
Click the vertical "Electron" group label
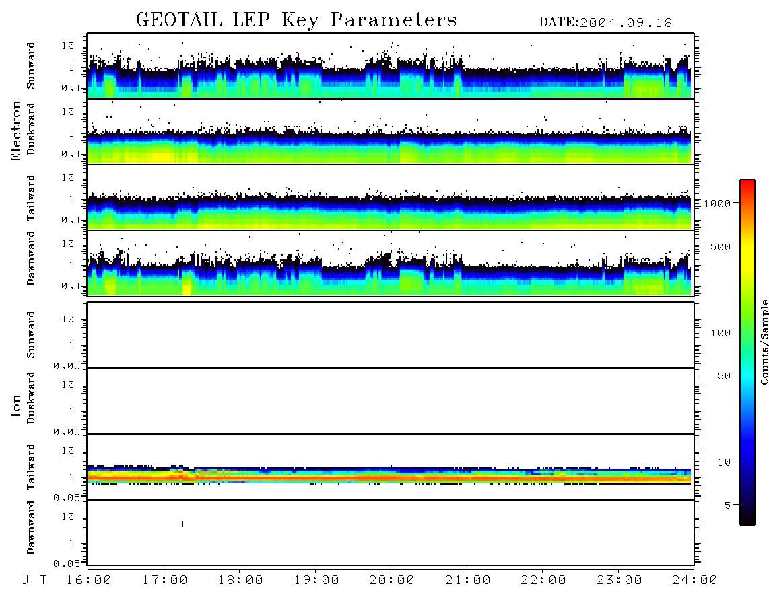coord(15,131)
